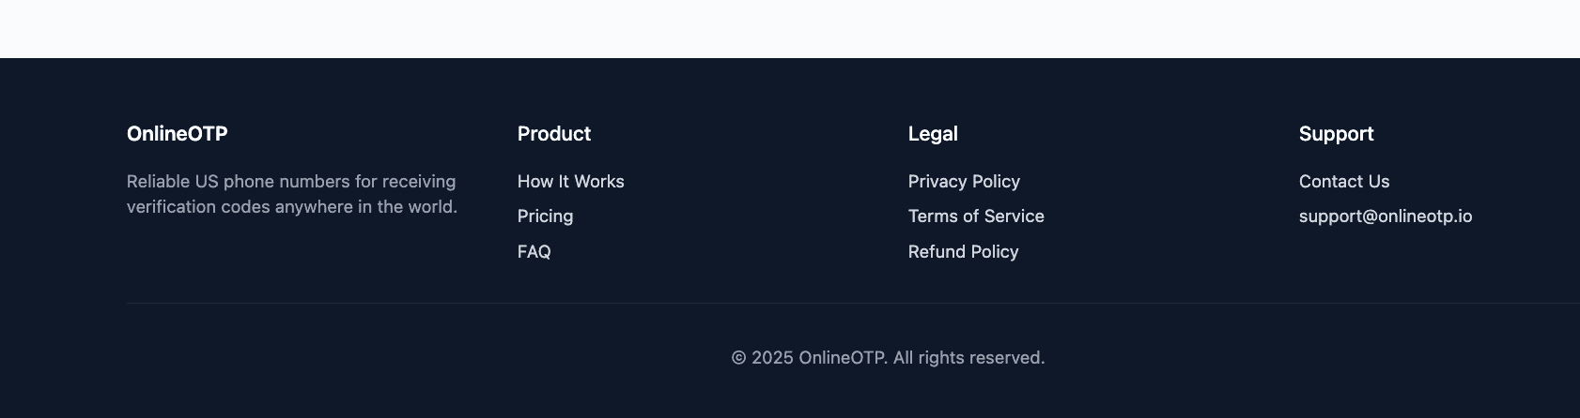The image size is (1580, 418).
Task: Click 'verification codes anywhere in the world' text
Action: point(291,207)
